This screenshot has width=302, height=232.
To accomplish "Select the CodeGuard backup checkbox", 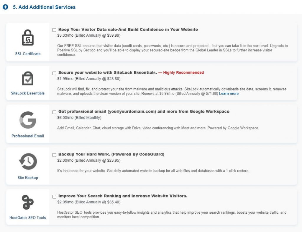I will pos(54,155).
